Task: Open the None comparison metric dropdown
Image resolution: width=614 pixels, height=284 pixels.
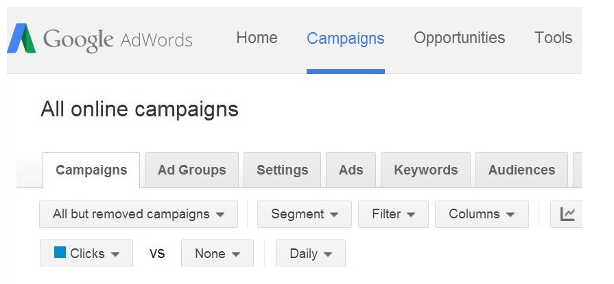Action: pyautogui.click(x=217, y=253)
